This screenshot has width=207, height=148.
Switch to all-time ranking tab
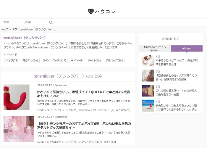pyautogui.click(x=187, y=49)
